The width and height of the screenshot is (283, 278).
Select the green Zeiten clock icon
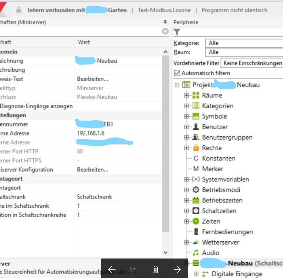point(196,221)
